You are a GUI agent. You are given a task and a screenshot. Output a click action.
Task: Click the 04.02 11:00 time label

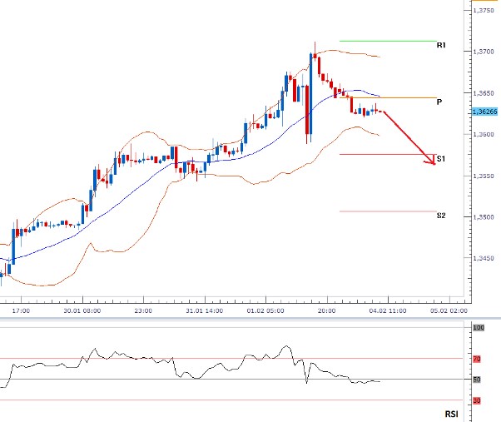tap(388, 310)
